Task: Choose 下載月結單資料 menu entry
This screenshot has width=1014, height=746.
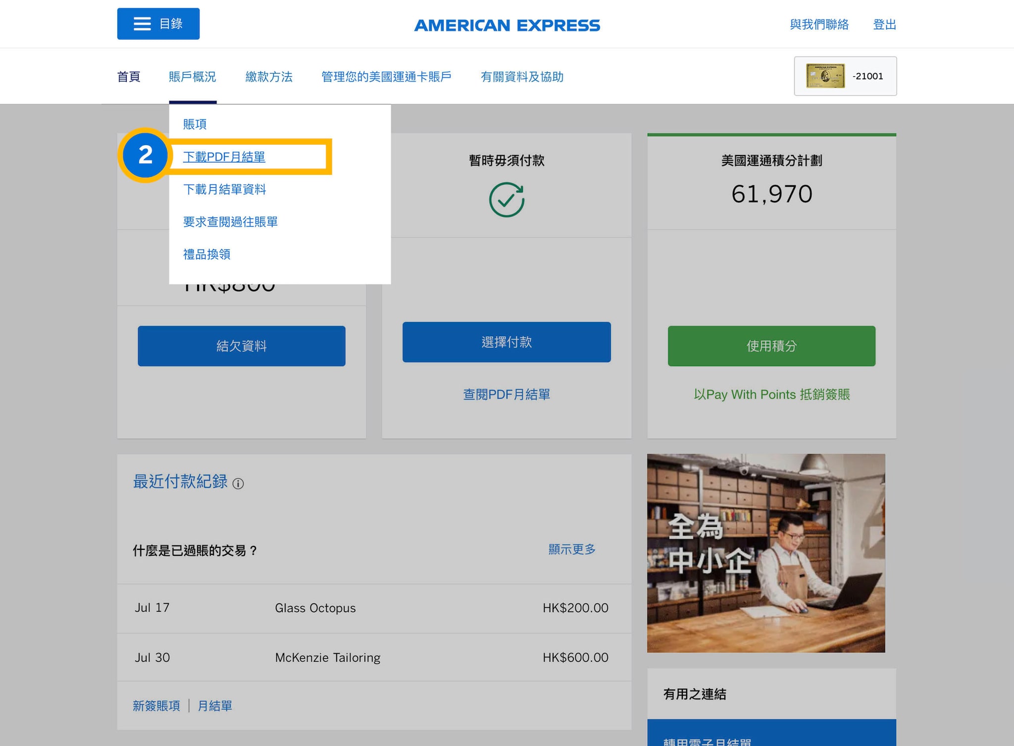Action: pyautogui.click(x=224, y=189)
